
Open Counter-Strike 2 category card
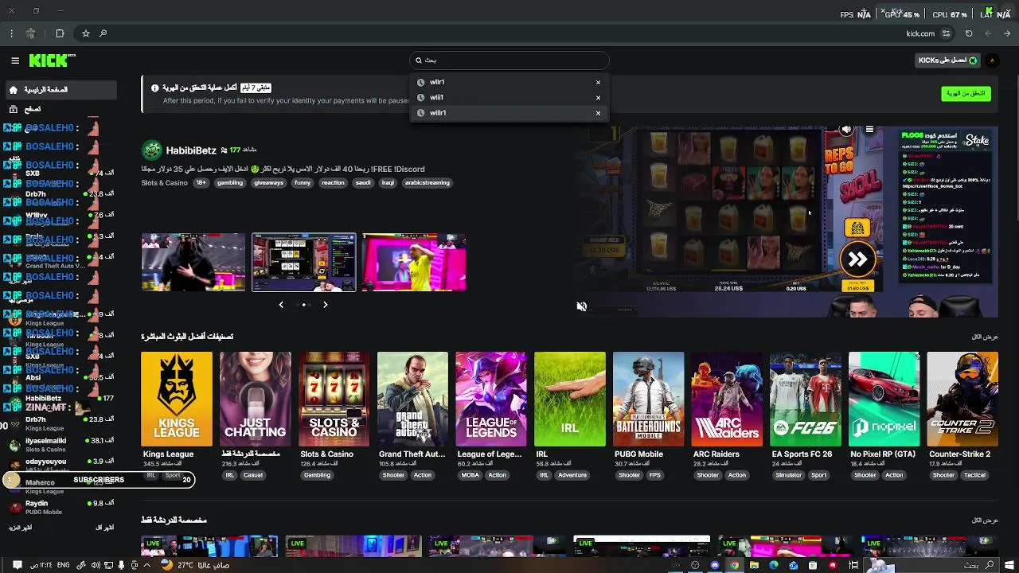coord(962,399)
